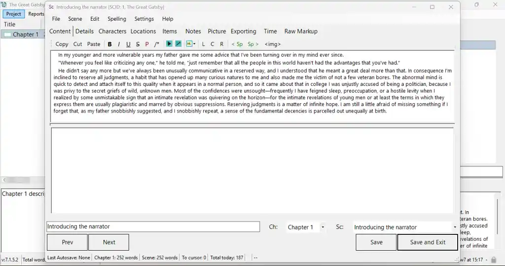Click the underline formatting button
Image resolution: width=505 pixels, height=266 pixels.
pyautogui.click(x=128, y=44)
